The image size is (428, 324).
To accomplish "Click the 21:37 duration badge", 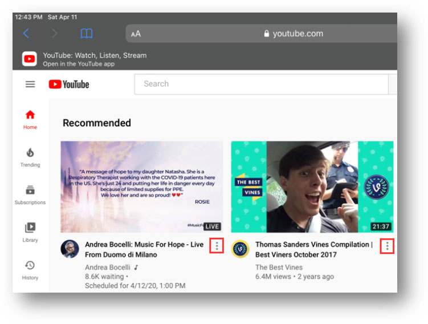I will click(x=381, y=226).
